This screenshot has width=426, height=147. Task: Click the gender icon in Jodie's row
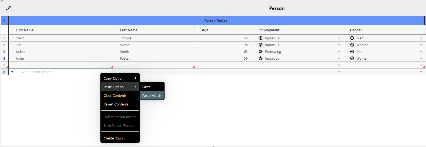click(x=352, y=58)
